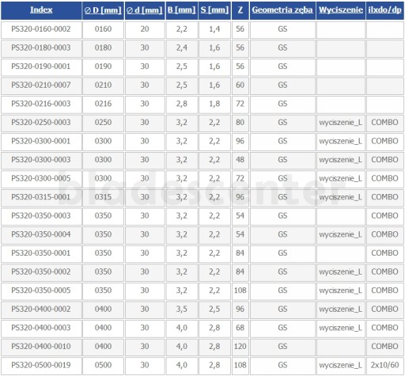Sort by Z column header
The height and width of the screenshot is (376, 405).
coord(240,10)
